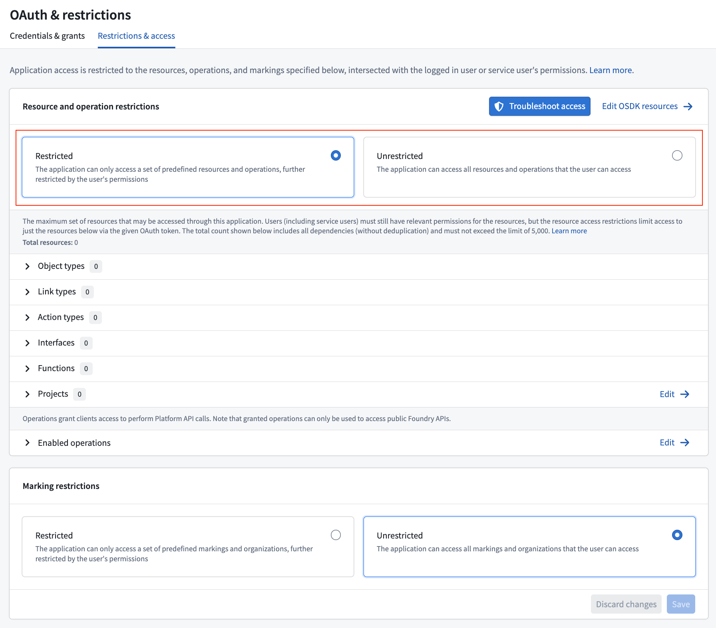The image size is (716, 628).
Task: Click 'Resource and operation restrictions' heading
Action: point(91,107)
